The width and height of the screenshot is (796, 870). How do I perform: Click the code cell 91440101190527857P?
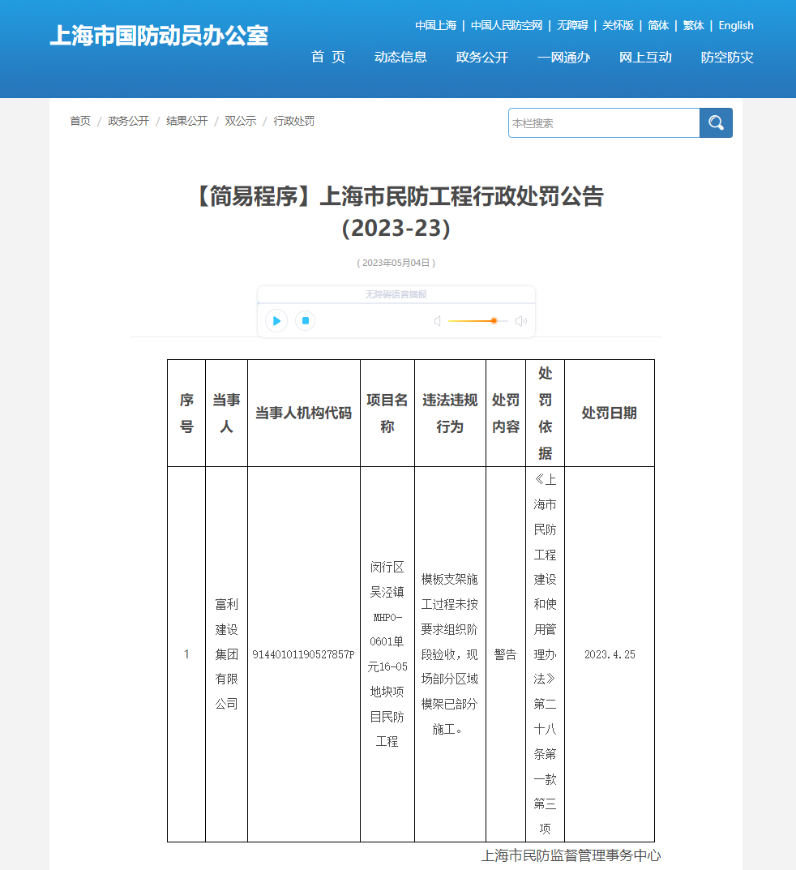click(x=303, y=654)
